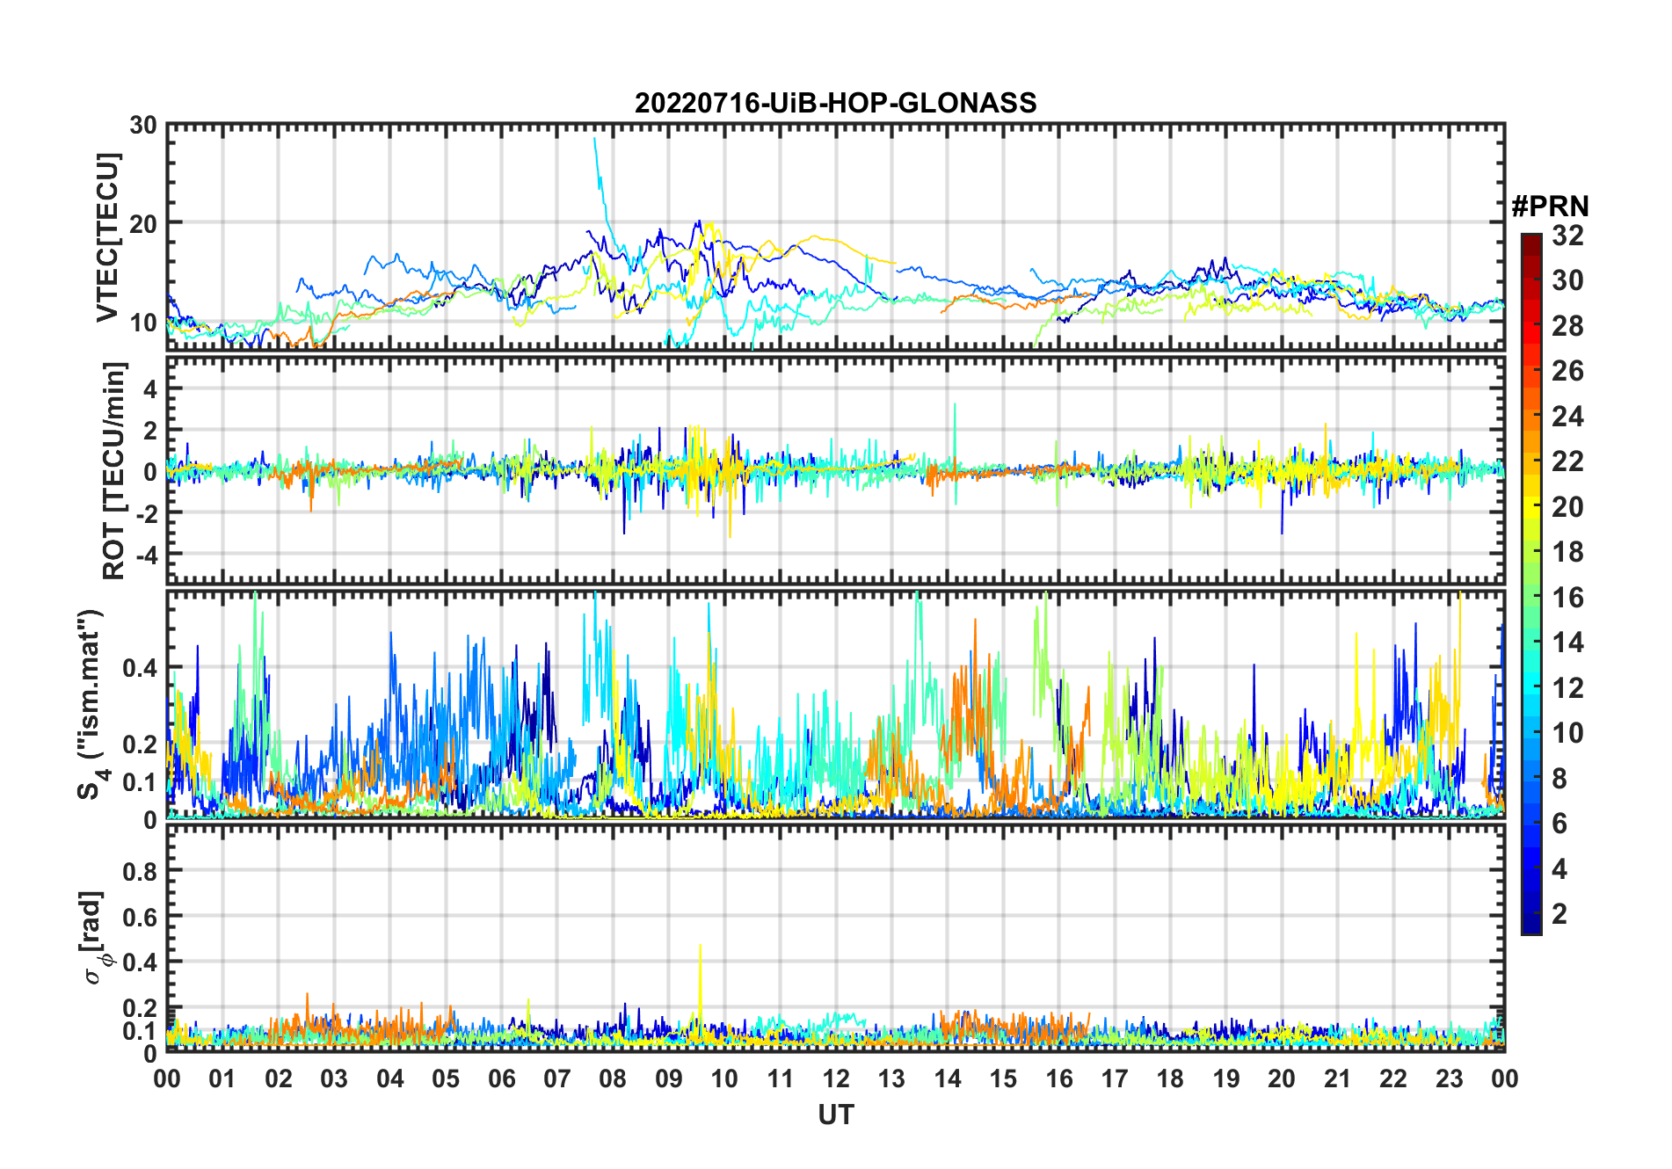Click the cyan VTEC spike near 08 UT
Viewport: 1672px width, 1169px height.
pos(598,176)
